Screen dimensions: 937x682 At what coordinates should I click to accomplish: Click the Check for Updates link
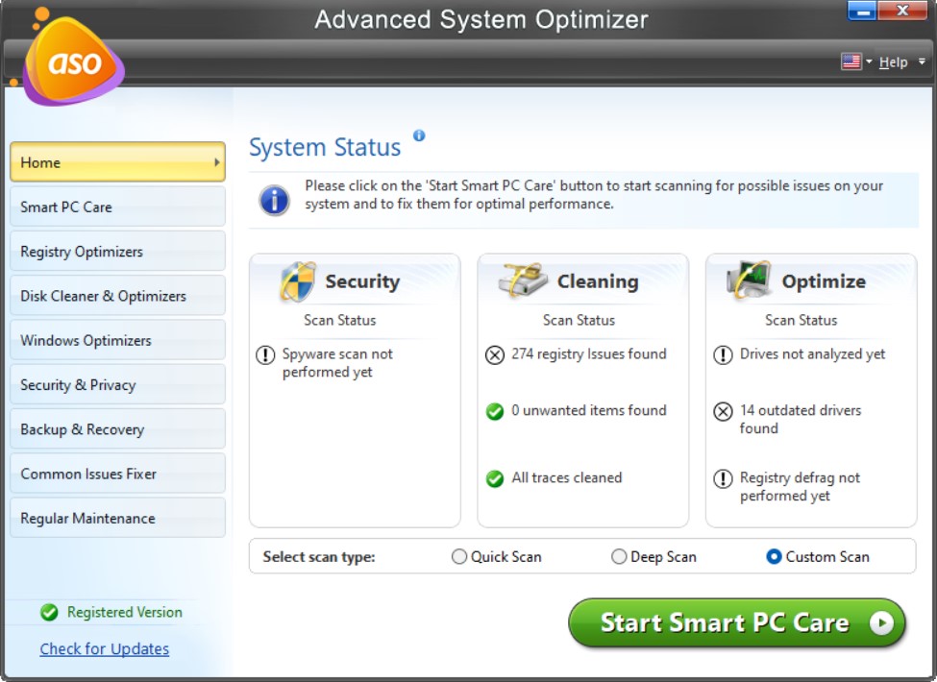(104, 648)
